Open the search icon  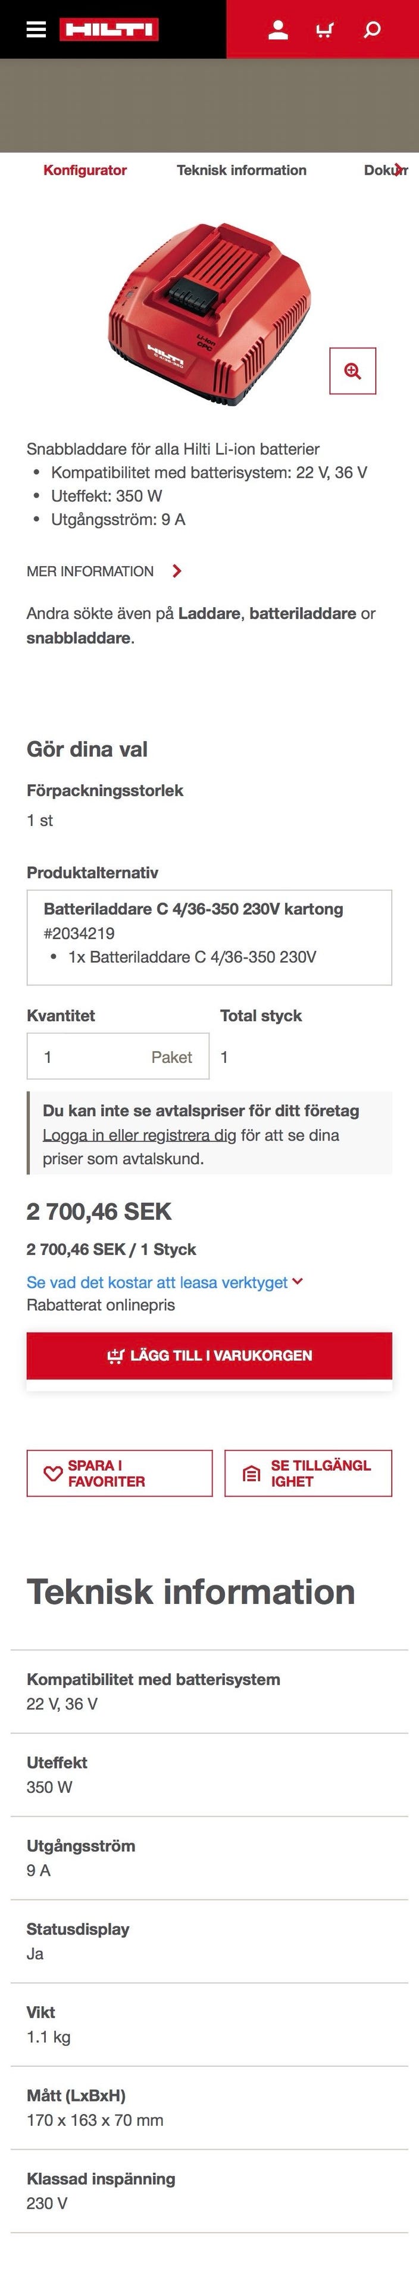point(372,29)
